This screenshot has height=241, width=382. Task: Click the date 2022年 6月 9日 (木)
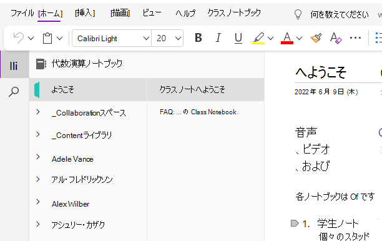(326, 92)
